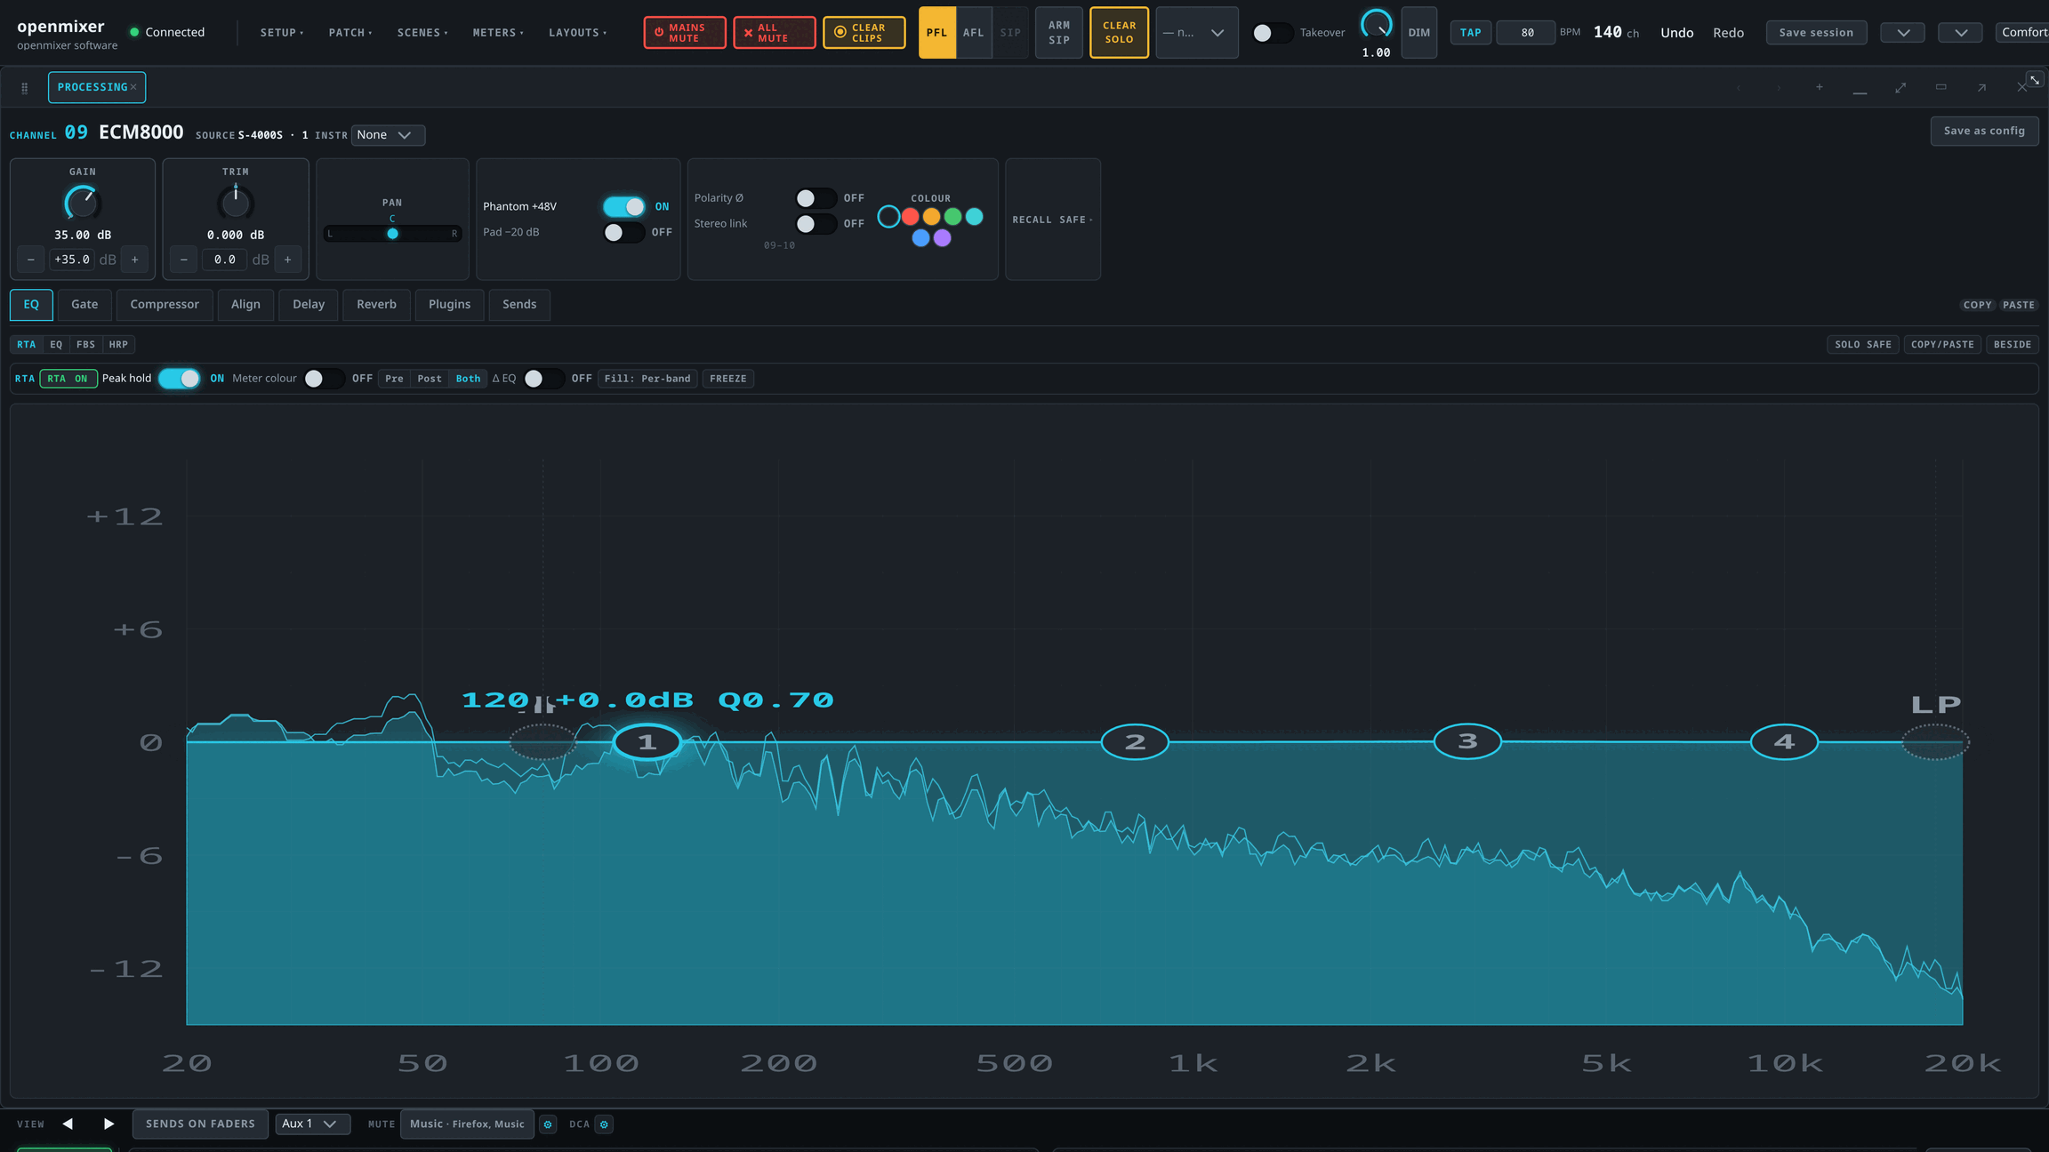This screenshot has height=1152, width=2049.
Task: Enable Meter colour toggle
Action: 324,379
